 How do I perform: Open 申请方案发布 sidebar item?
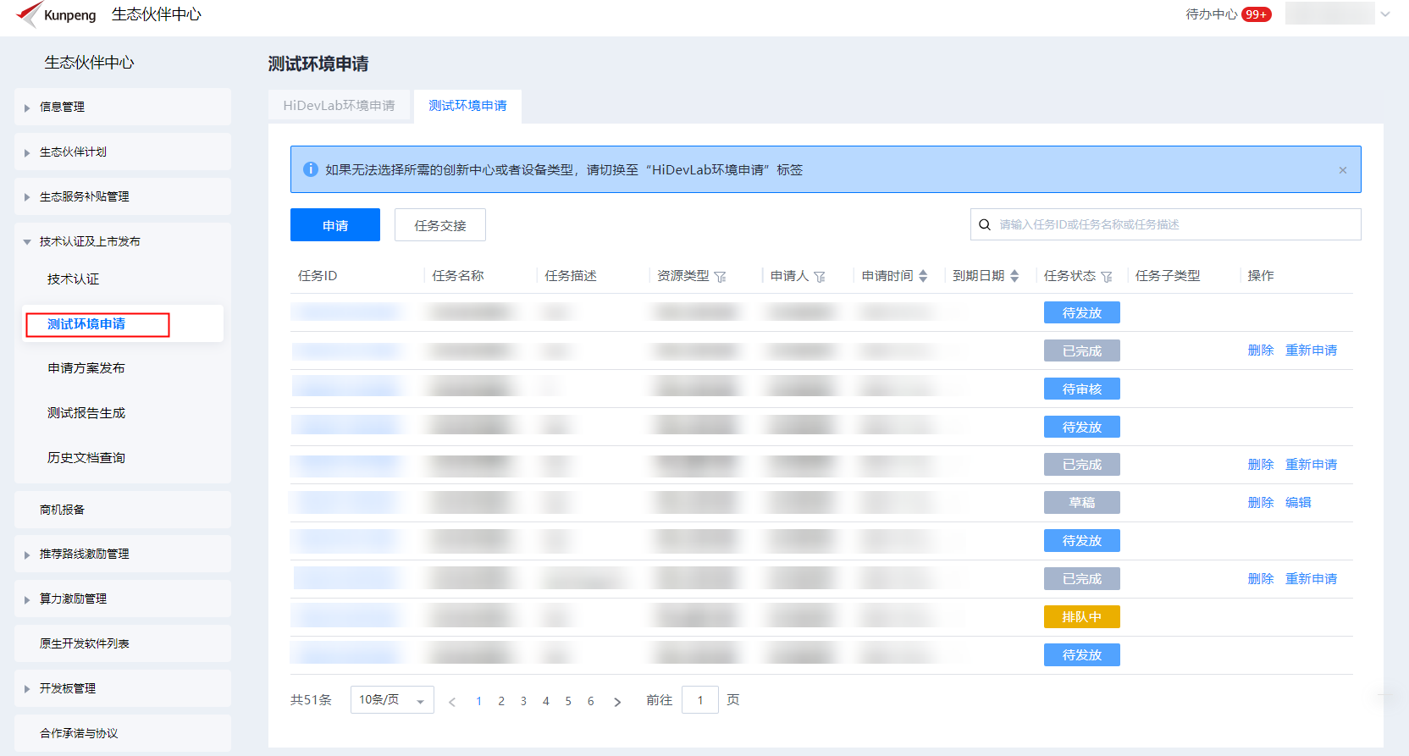pos(86,368)
